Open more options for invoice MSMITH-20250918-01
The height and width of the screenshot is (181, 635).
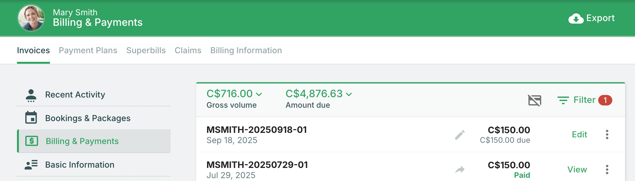(x=607, y=134)
